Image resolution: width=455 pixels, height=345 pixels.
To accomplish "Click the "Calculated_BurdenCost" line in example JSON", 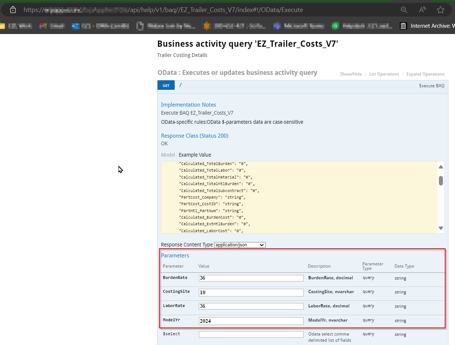I will (x=212, y=217).
